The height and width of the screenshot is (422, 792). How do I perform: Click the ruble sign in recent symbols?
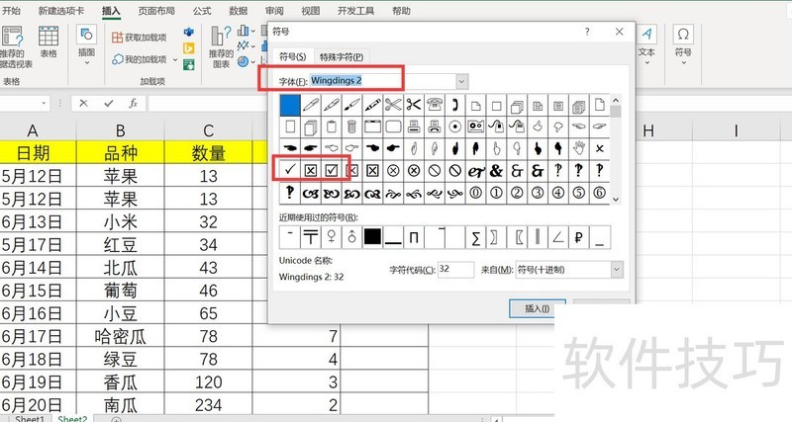coord(579,236)
